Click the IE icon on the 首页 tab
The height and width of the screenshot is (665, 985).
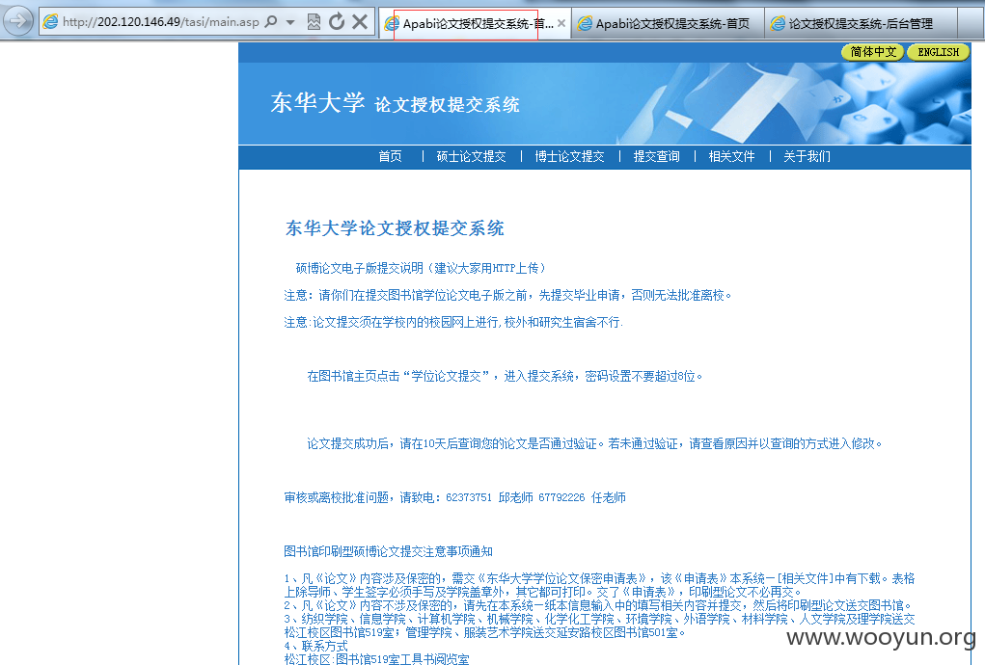[x=585, y=24]
